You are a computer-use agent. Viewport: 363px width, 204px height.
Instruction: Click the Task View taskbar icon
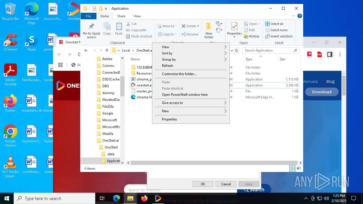(102, 198)
